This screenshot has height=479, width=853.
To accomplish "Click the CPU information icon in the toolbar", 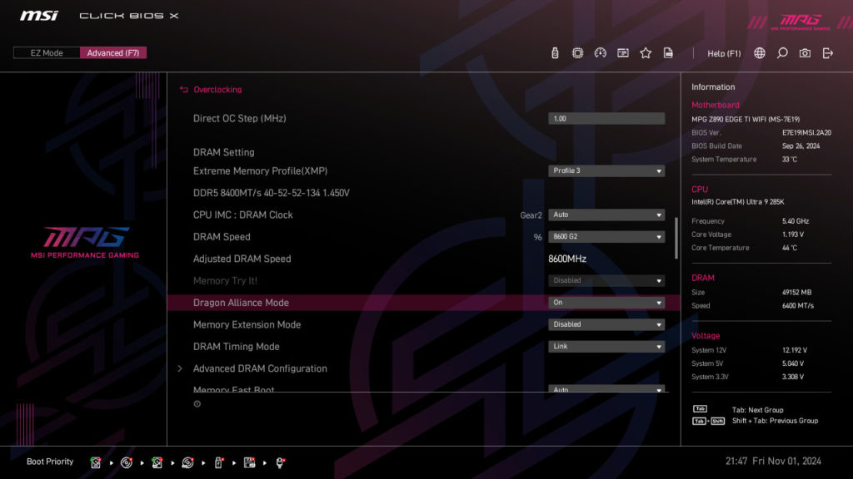I will point(577,52).
